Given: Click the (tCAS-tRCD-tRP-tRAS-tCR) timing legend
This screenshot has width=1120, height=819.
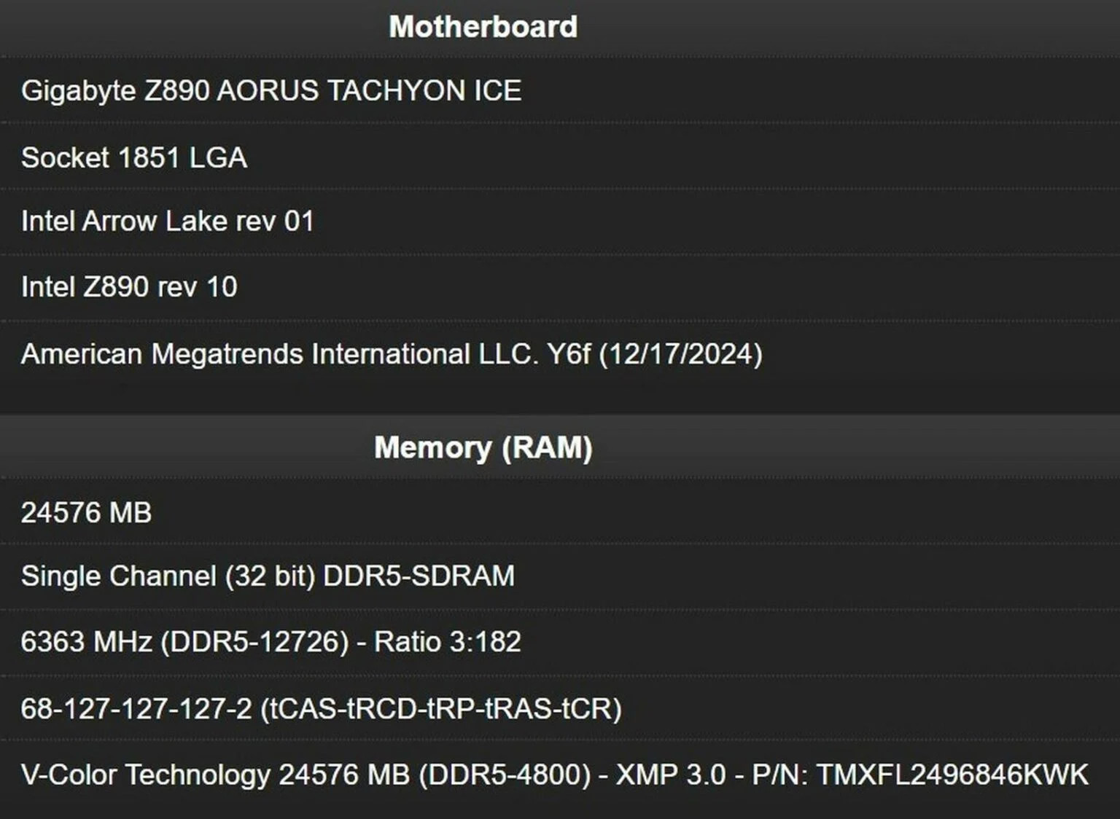Looking at the screenshot, I should pyautogui.click(x=440, y=708).
